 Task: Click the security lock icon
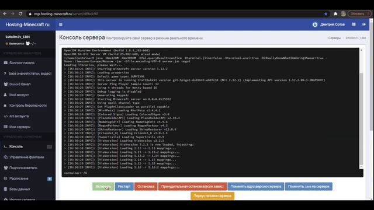pos(5,105)
